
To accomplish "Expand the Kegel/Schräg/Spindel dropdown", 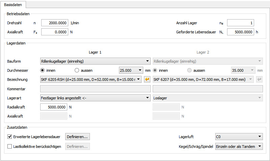I will [x=239, y=147].
